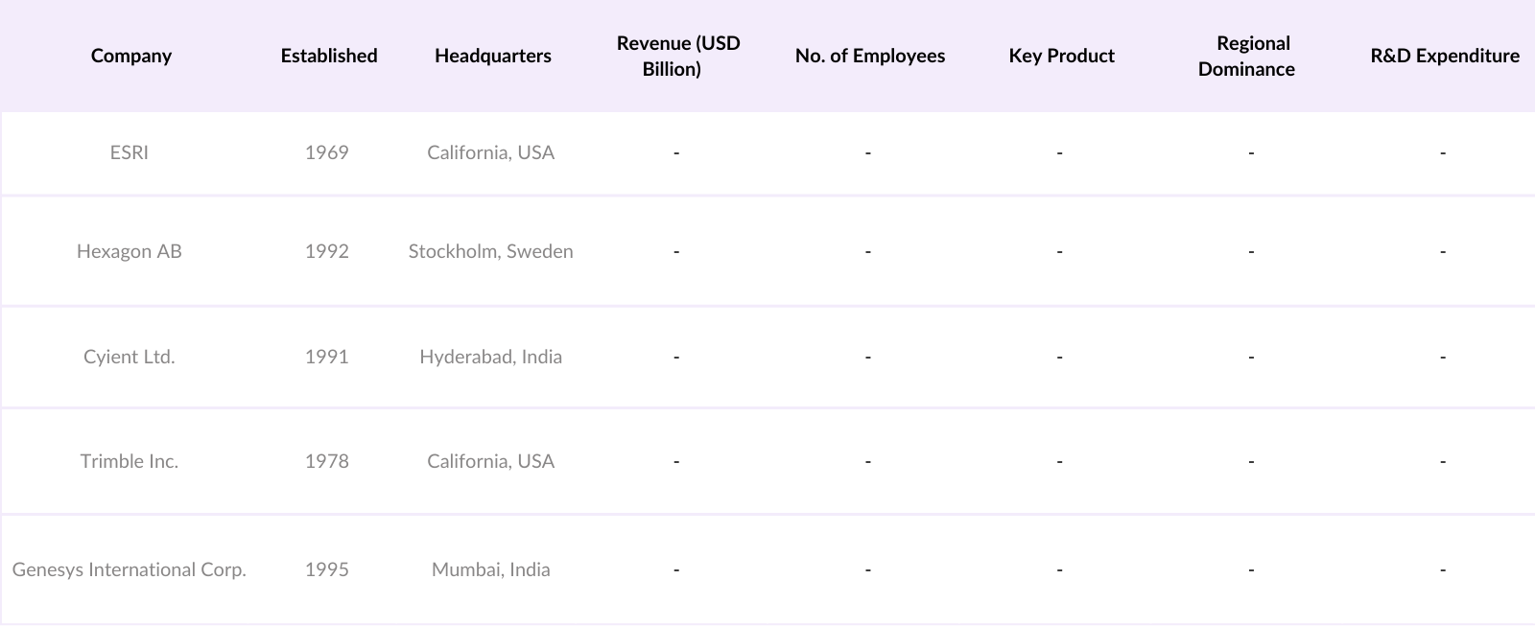Select the Trimble Inc. row name

coord(130,461)
